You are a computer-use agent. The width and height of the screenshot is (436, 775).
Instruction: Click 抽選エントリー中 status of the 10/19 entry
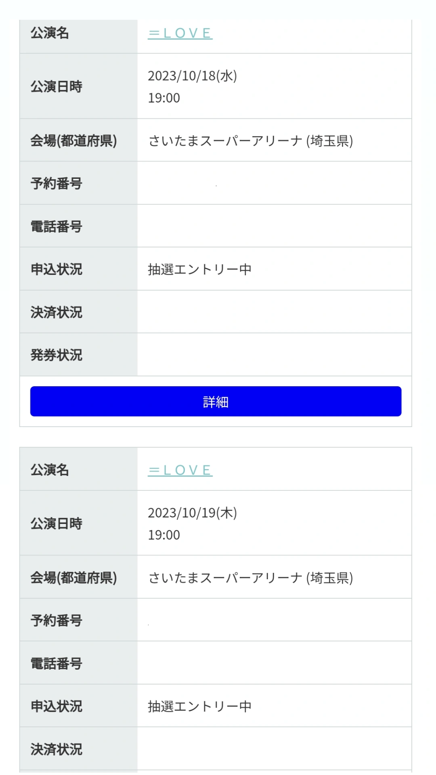click(x=200, y=706)
